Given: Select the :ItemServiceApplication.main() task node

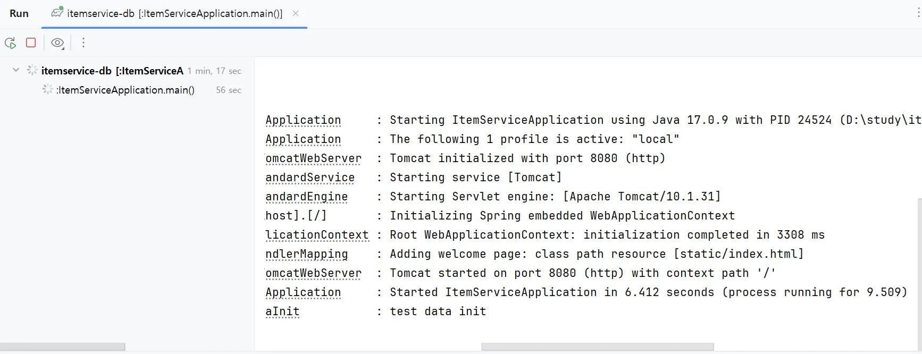Looking at the screenshot, I should pyautogui.click(x=125, y=90).
